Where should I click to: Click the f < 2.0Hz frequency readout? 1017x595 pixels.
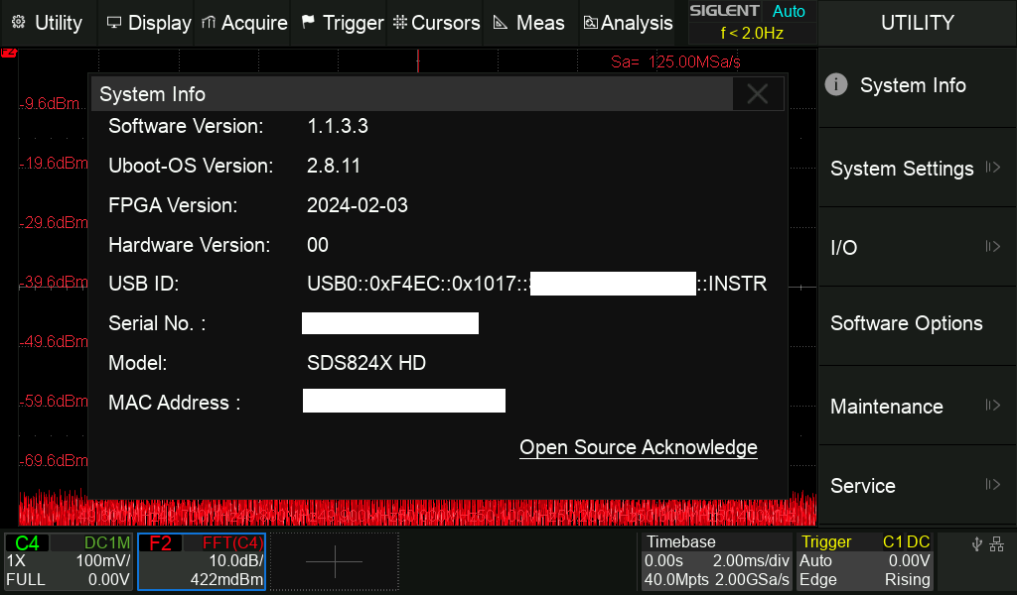[x=752, y=33]
